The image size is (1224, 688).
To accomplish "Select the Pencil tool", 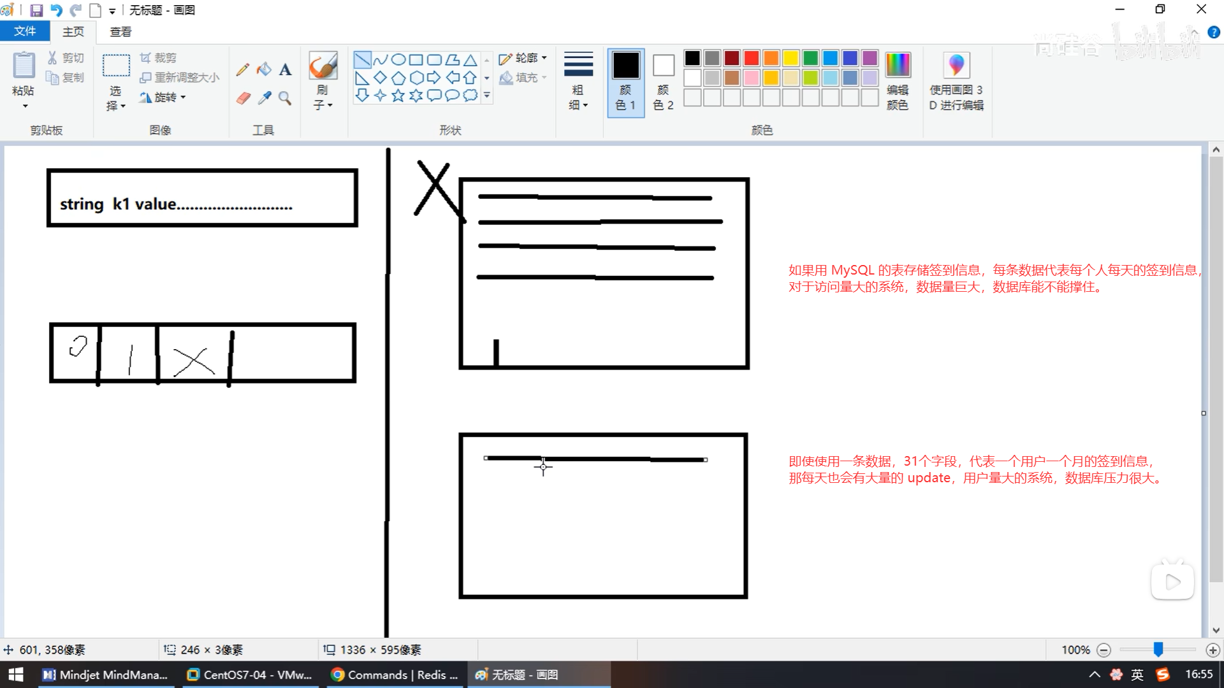I will coord(242,69).
